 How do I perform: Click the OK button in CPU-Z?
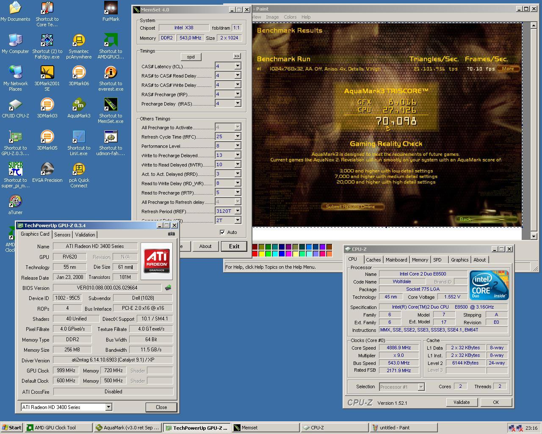click(x=496, y=402)
